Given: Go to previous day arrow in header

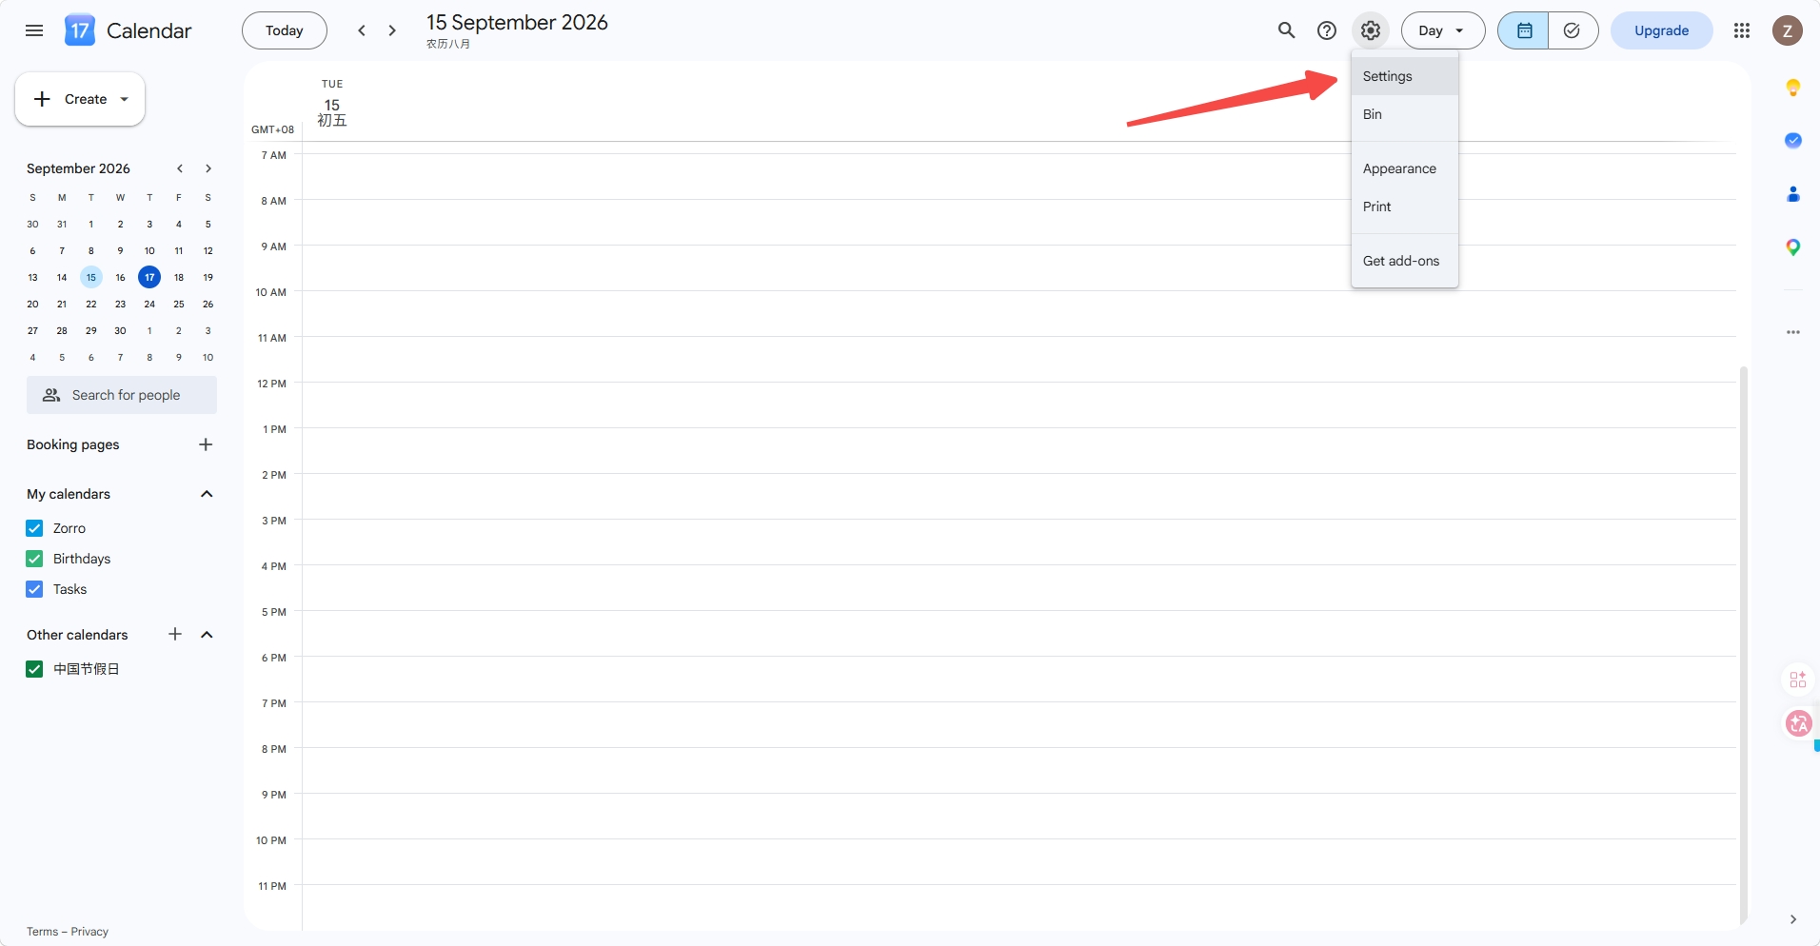Looking at the screenshot, I should [362, 30].
